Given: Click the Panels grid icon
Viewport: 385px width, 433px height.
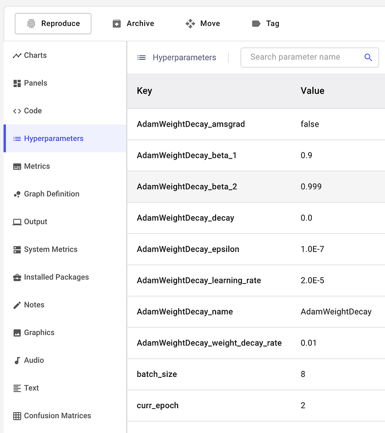Looking at the screenshot, I should (x=17, y=84).
